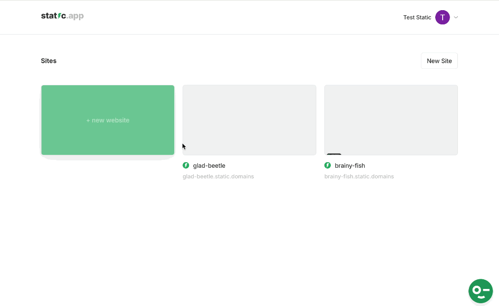Open the green chat support widget
499x306 pixels.
coord(481,291)
